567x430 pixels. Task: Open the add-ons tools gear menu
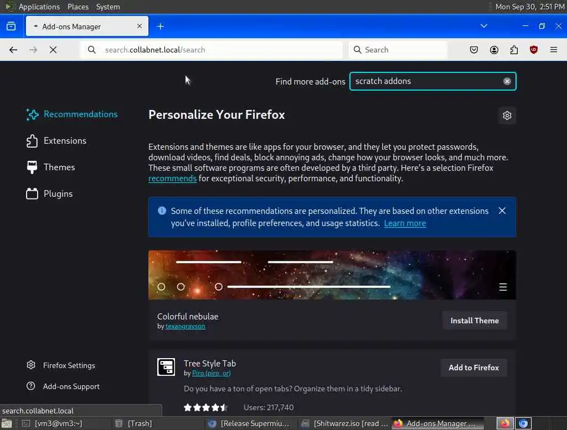[x=507, y=116]
